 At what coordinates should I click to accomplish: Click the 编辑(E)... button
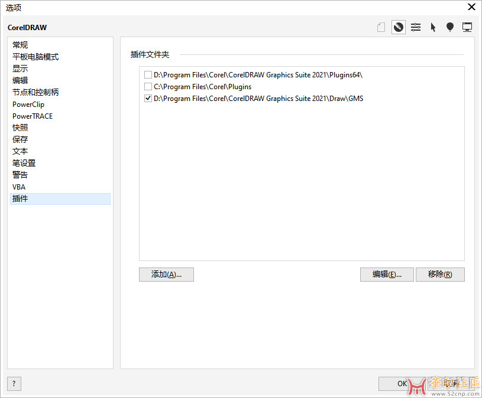point(387,275)
